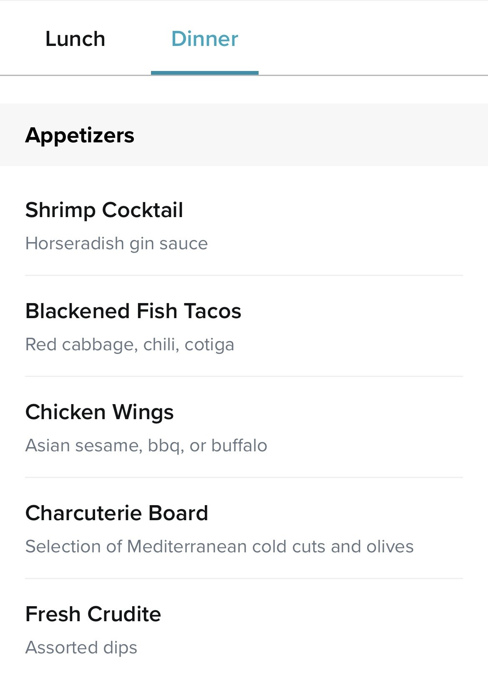
Task: Select the Dinner tab
Action: click(205, 39)
